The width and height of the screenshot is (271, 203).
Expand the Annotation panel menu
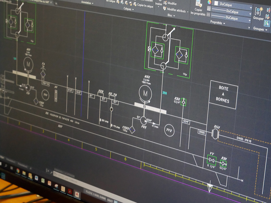(87, 3)
